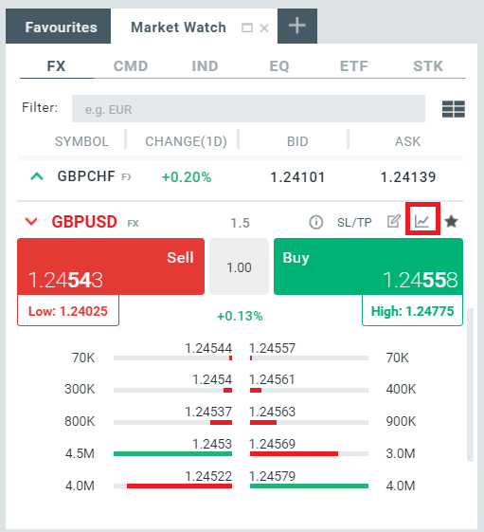Show GBPUSD instrument info icon
This screenshot has width=484, height=532.
pyautogui.click(x=316, y=222)
